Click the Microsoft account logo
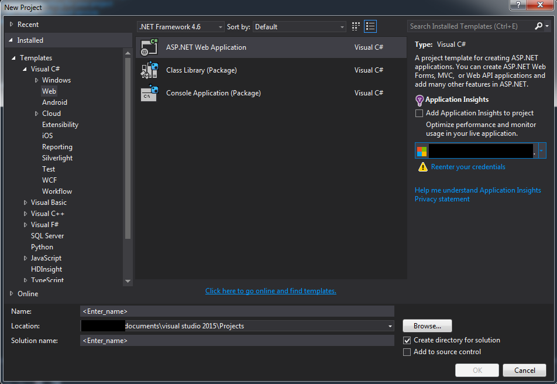Viewport: 557px width, 384px height. coord(422,151)
